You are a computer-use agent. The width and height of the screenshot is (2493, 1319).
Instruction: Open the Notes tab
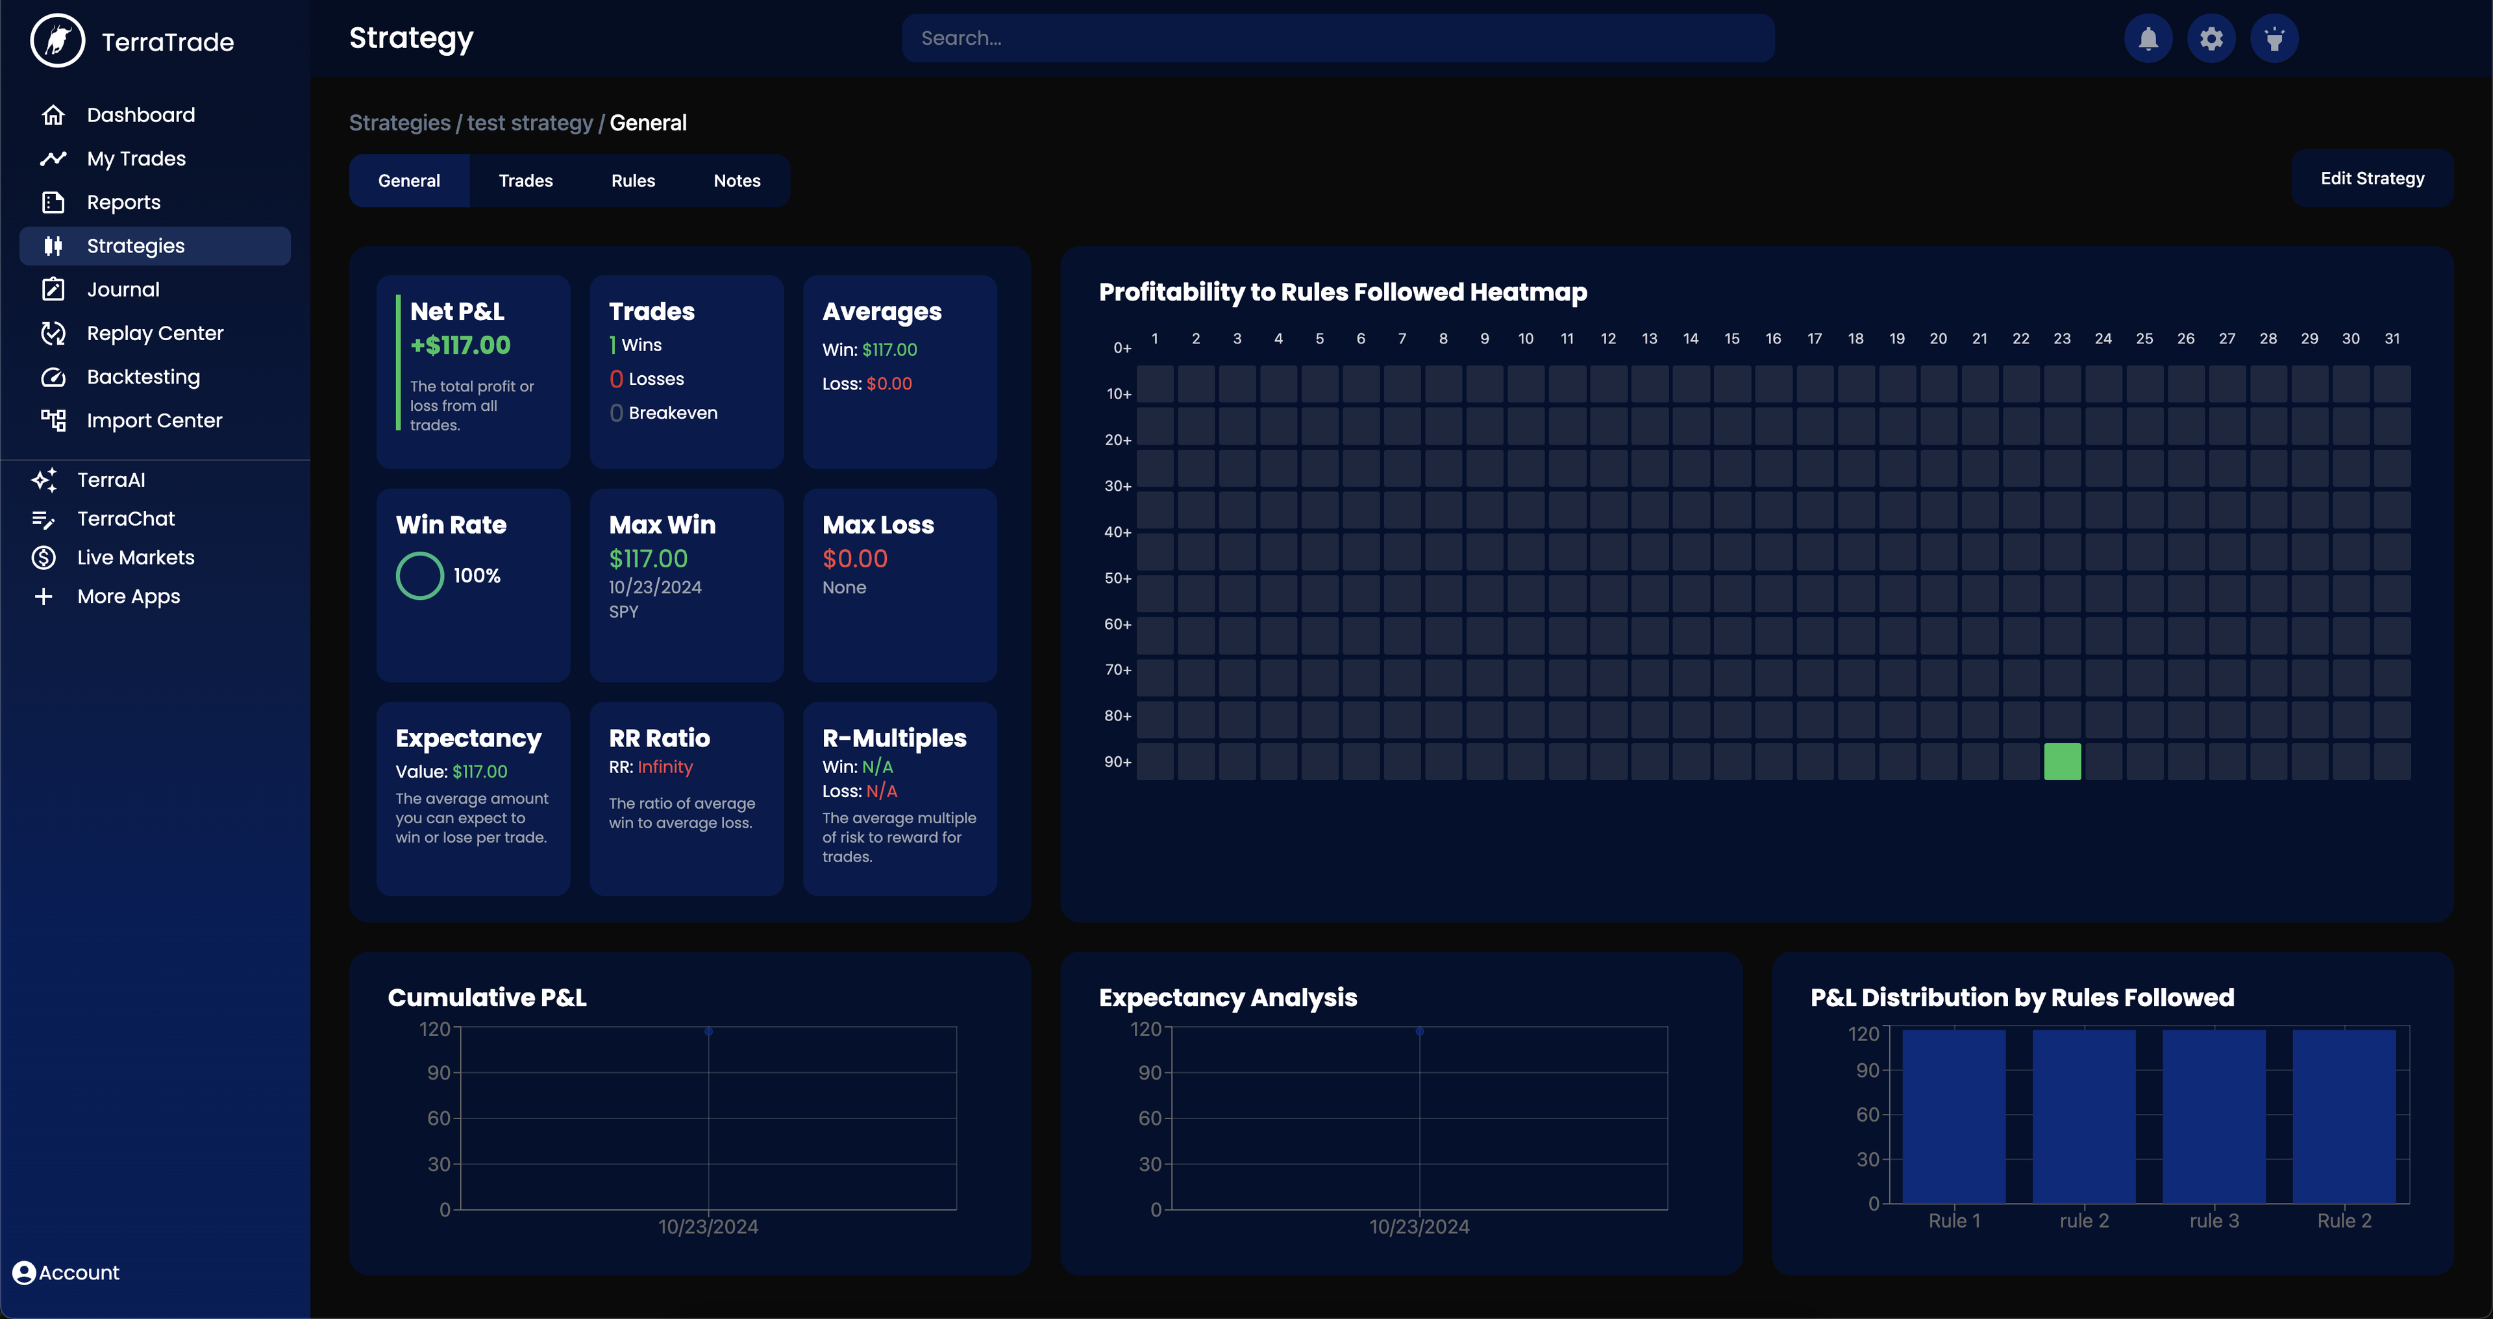[736, 181]
